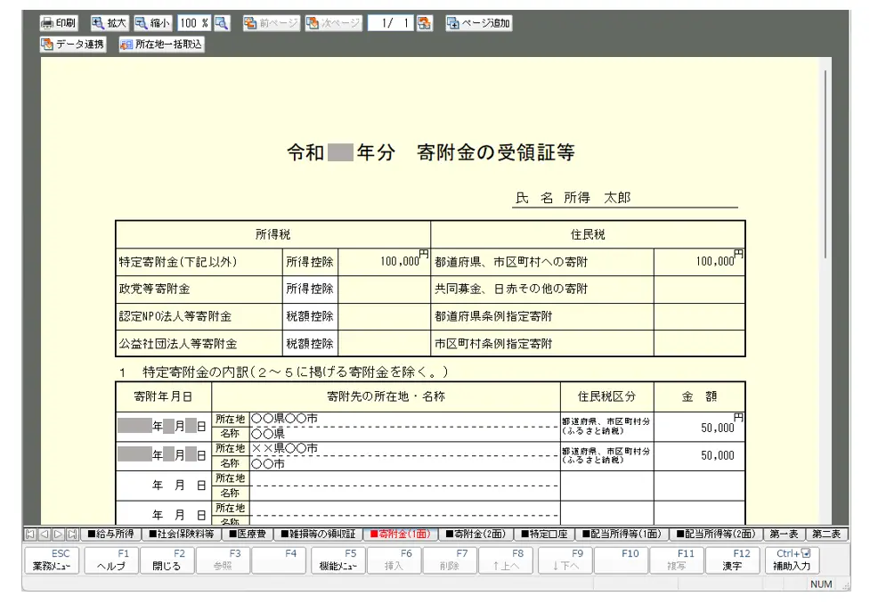This screenshot has height=604, width=870.
Task: Switch to the 第一表 tab
Action: click(783, 535)
